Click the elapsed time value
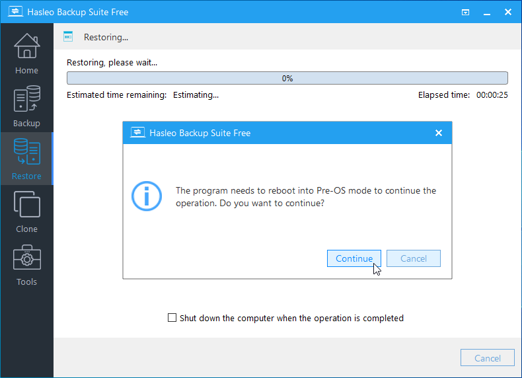The image size is (522, 378). (492, 95)
